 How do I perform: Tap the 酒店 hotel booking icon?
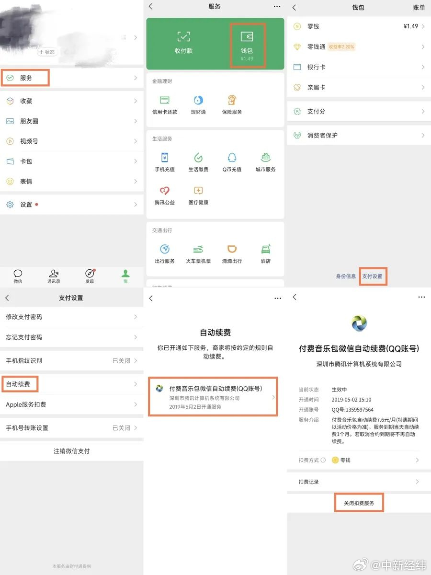point(265,252)
